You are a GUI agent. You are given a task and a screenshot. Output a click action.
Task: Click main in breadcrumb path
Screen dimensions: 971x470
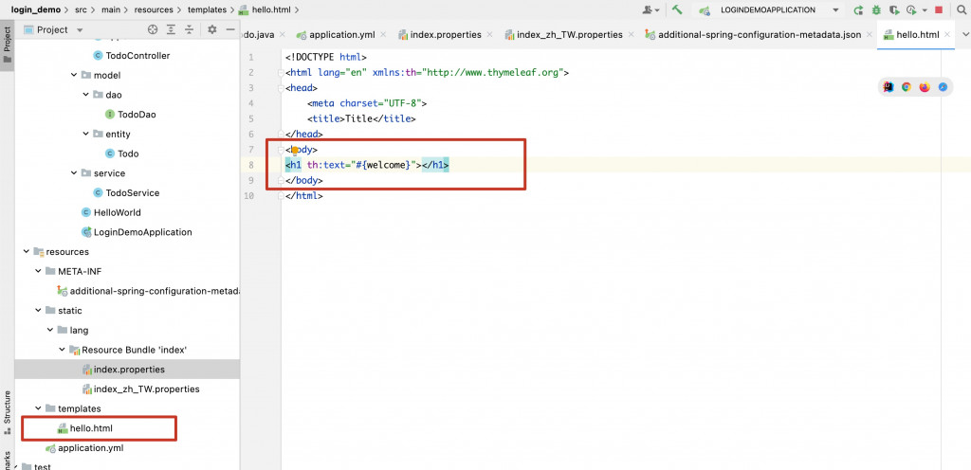coord(112,9)
